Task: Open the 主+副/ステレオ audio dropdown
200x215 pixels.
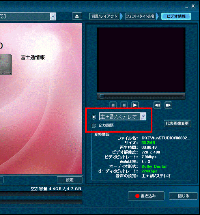Action: pyautogui.click(x=143, y=116)
